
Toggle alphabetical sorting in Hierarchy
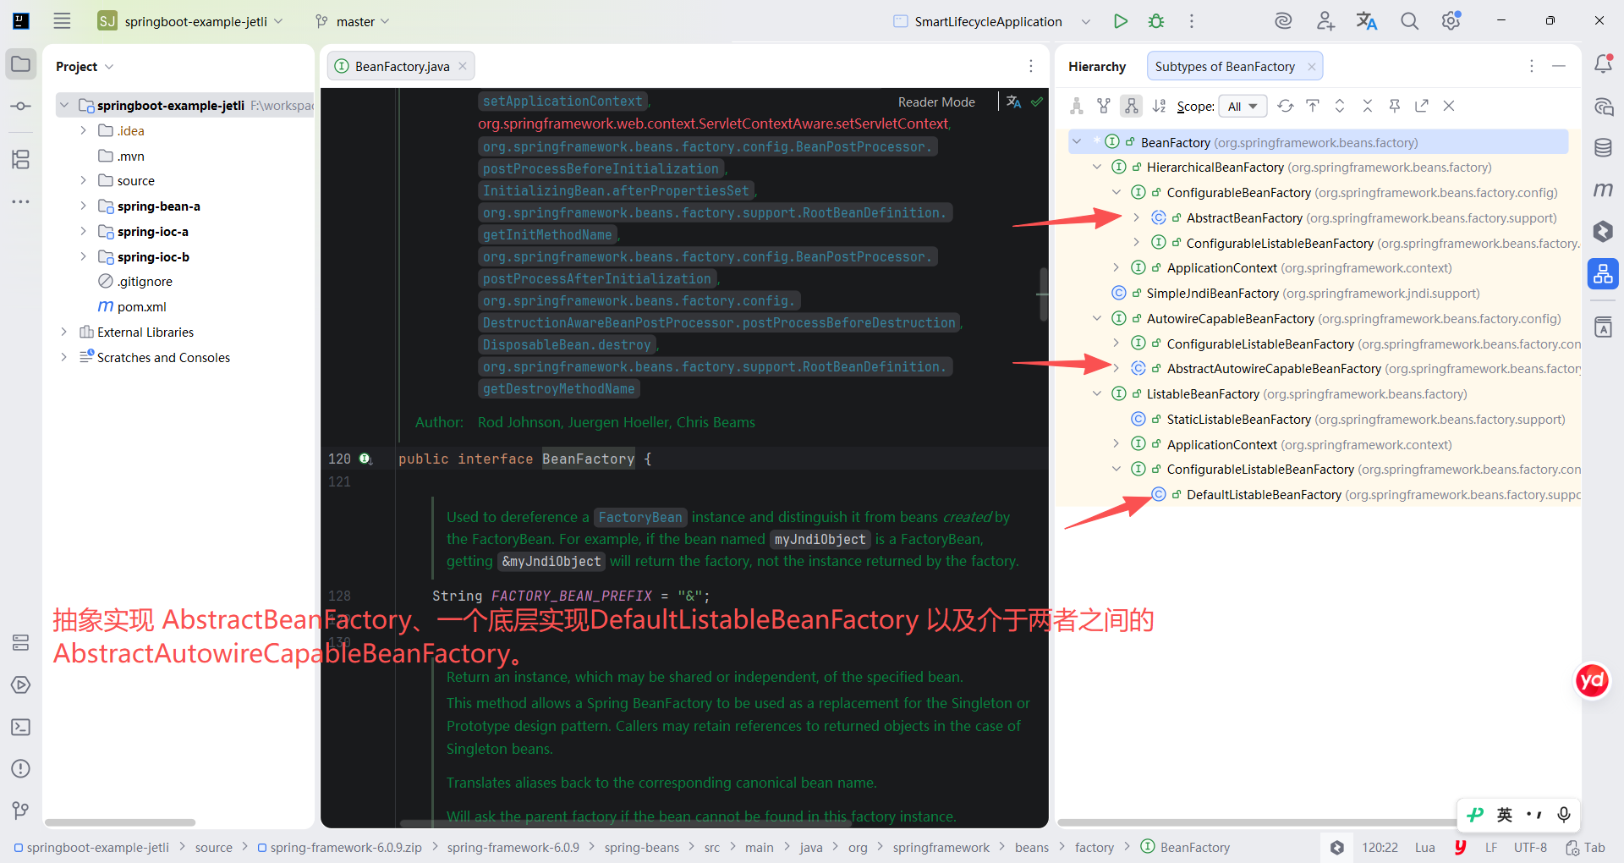point(1160,106)
